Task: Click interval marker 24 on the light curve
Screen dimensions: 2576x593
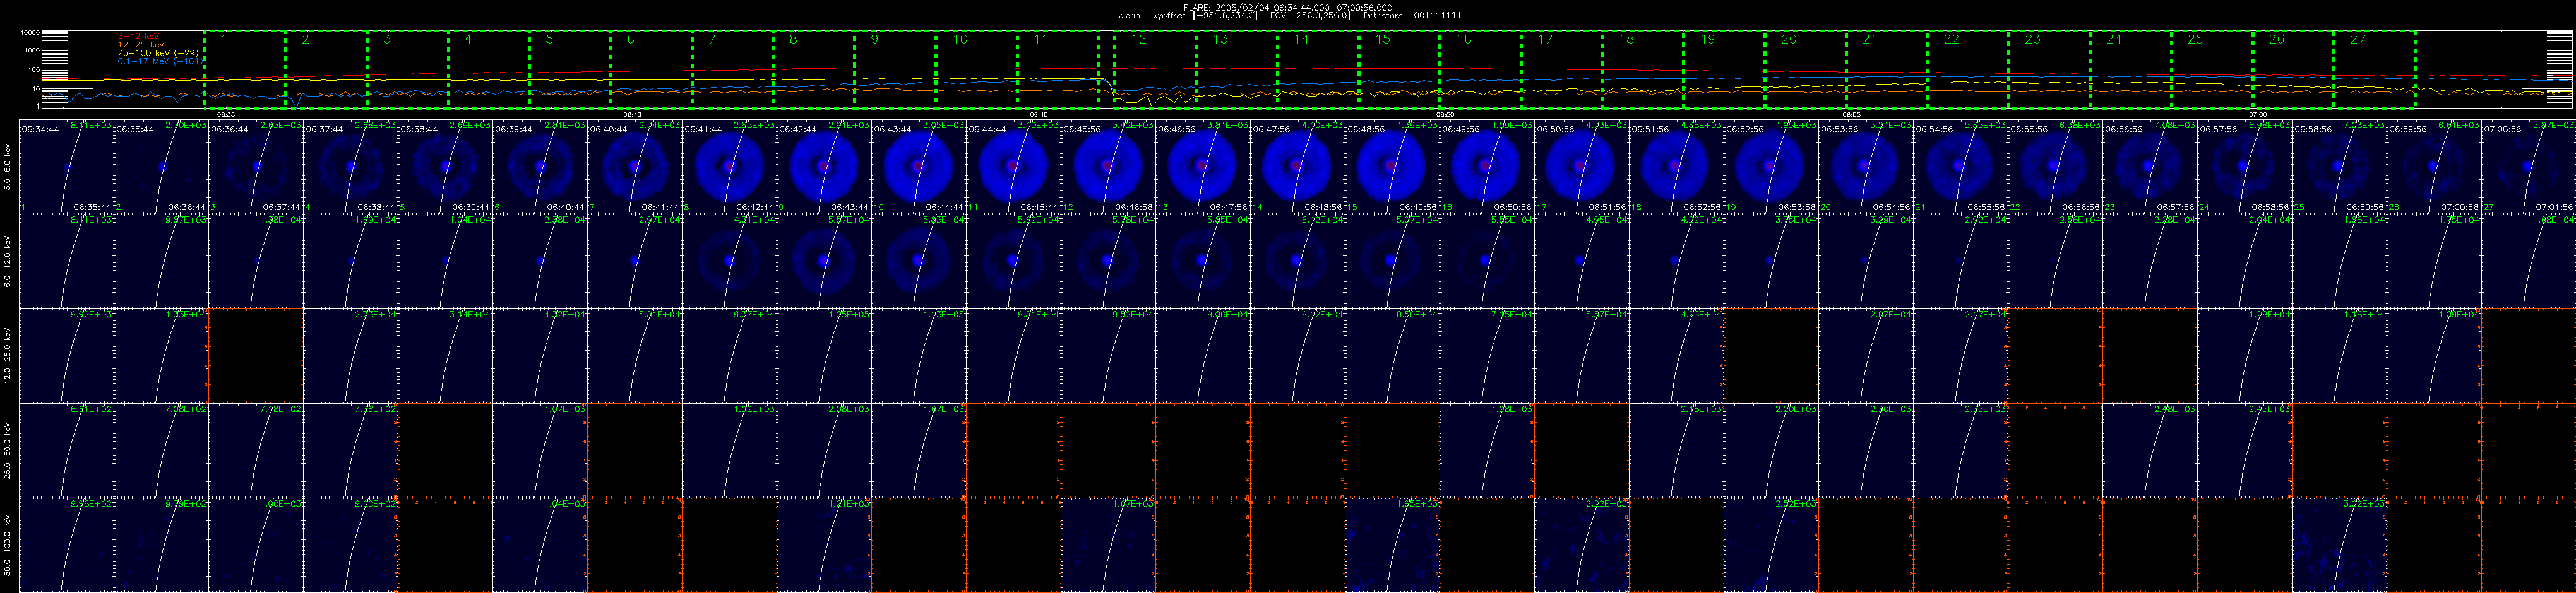Action: pos(2113,39)
